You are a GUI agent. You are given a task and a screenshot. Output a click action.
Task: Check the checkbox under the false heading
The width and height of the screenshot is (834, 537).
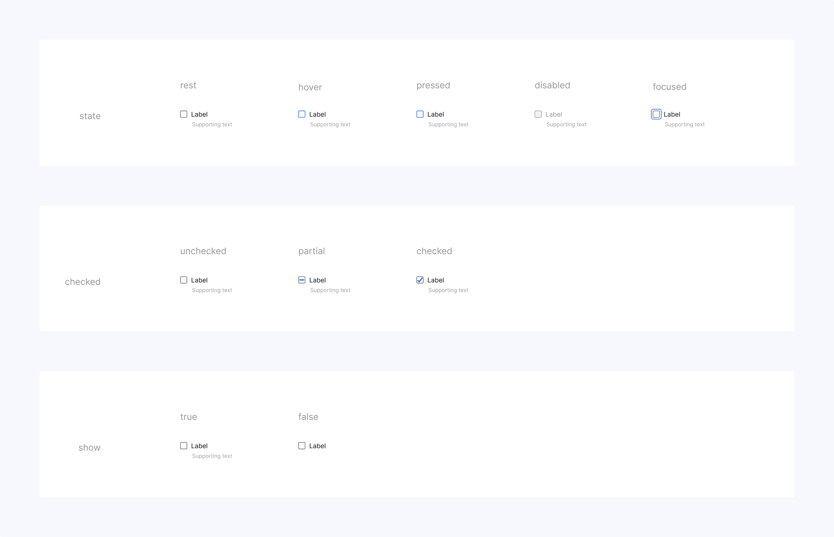click(x=302, y=446)
